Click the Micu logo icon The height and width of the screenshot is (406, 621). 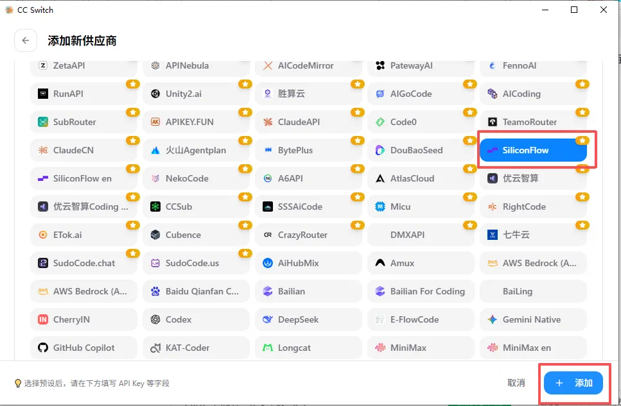[x=380, y=207]
